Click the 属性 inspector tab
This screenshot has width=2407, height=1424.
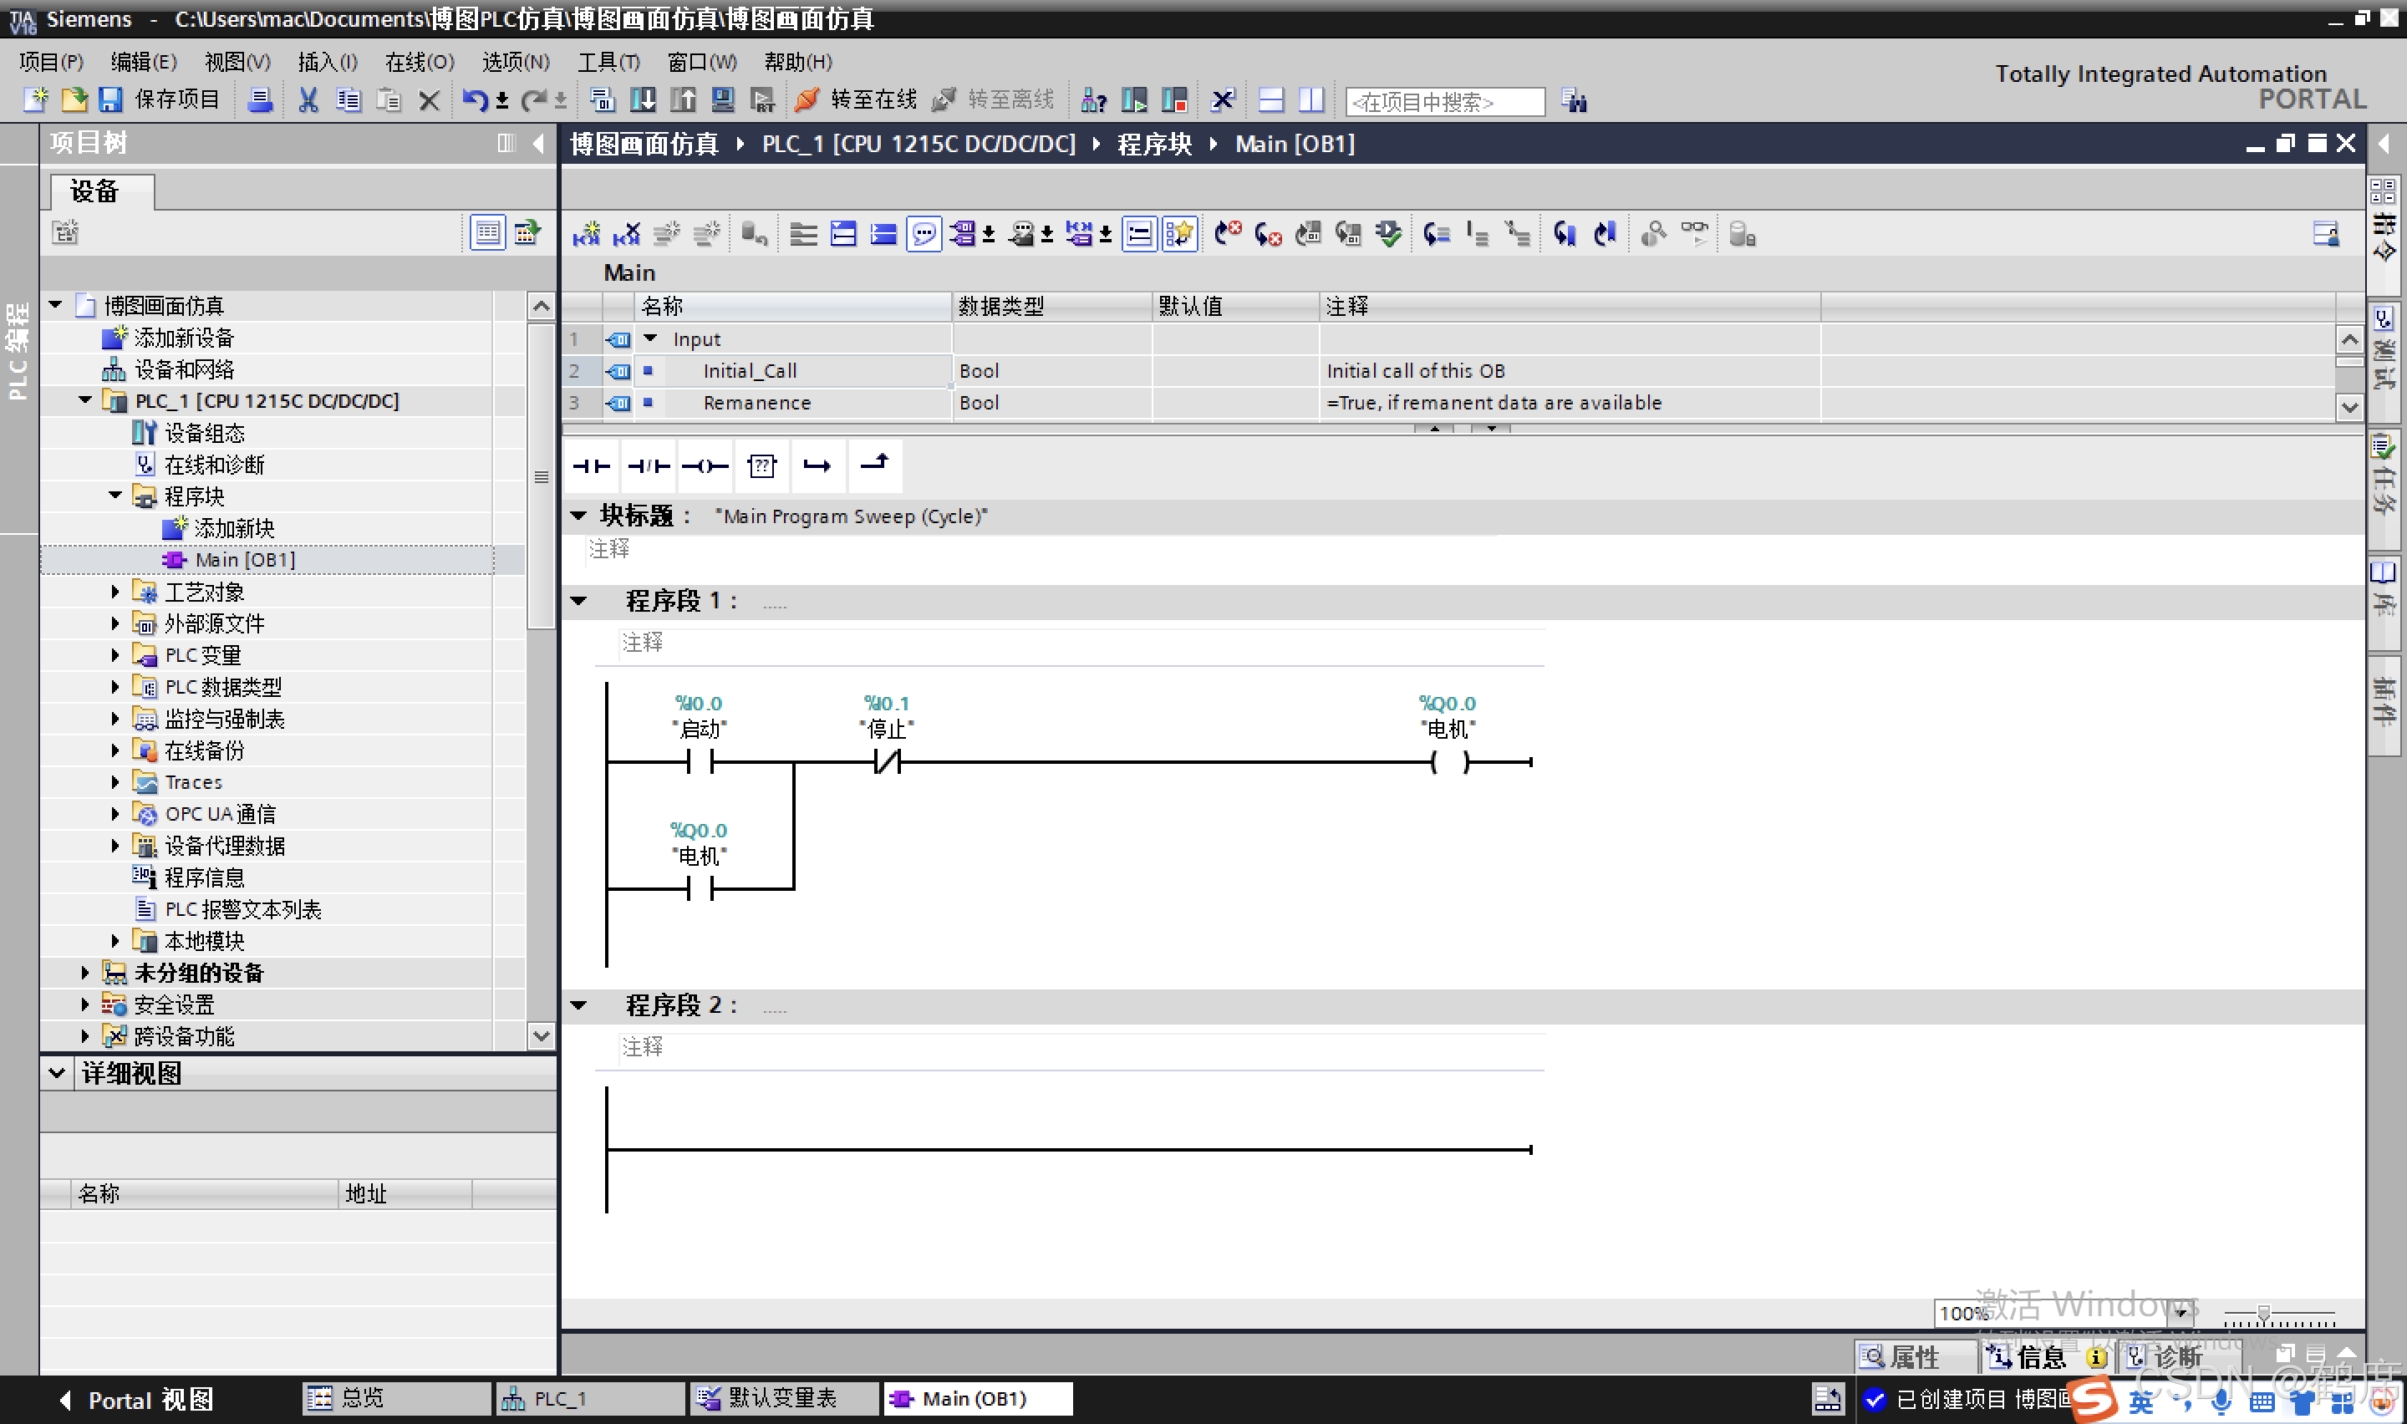(x=1905, y=1357)
